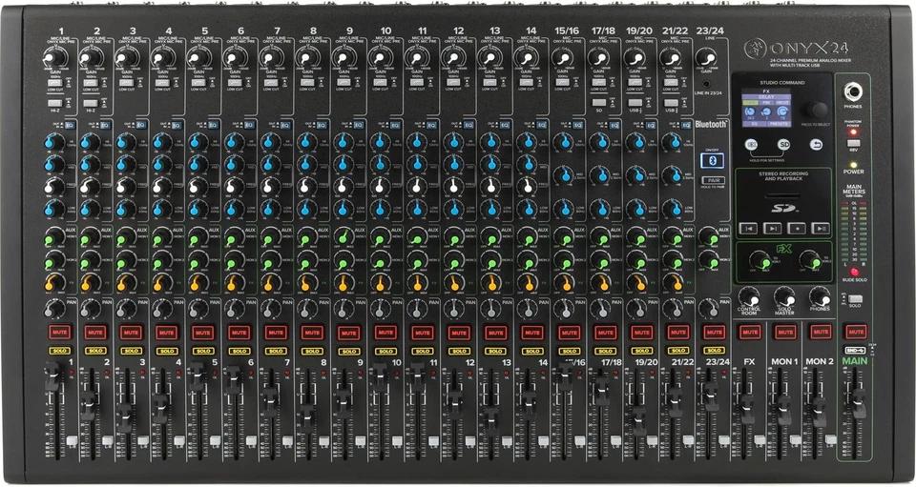Toggle the 48V phantom power switch
Screen dimensions: 916x487
pos(853,143)
